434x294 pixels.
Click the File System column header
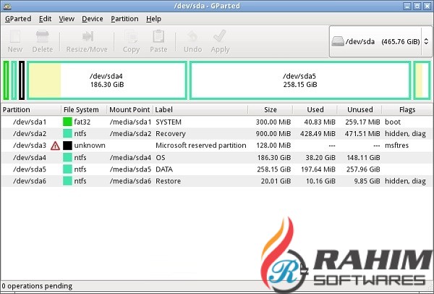pos(84,110)
